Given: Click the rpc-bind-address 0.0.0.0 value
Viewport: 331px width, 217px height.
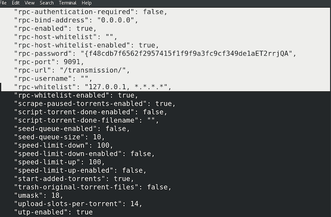Looking at the screenshot, I should tap(115, 20).
